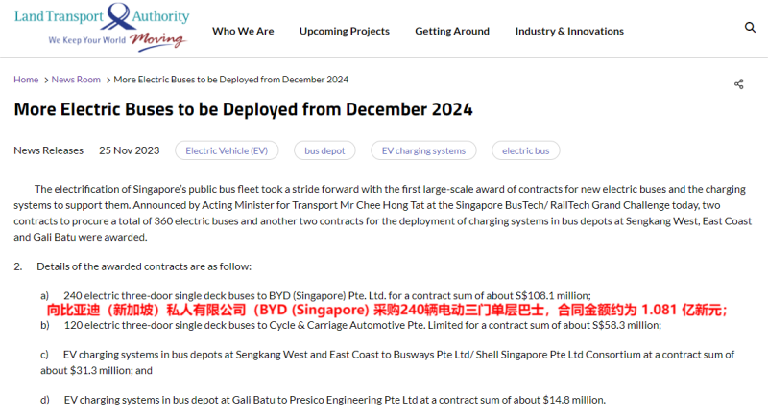The height and width of the screenshot is (416, 768).
Task: Click the current page breadcrumb title
Action: click(230, 80)
